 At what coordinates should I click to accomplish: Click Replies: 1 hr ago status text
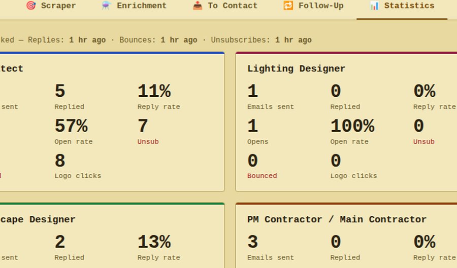(x=67, y=40)
